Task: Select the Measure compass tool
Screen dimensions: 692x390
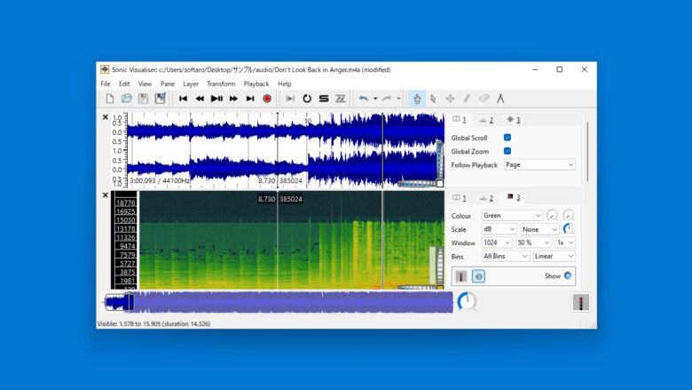Action: [x=500, y=99]
